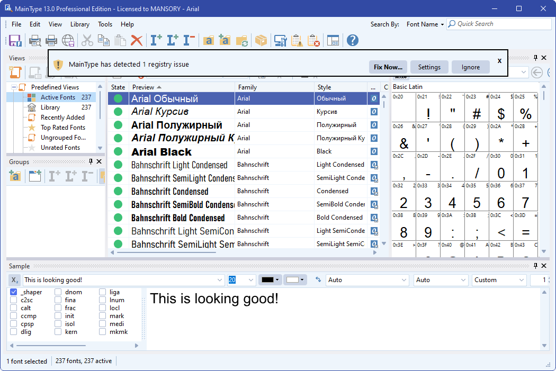Click the globe web export icon
The width and height of the screenshot is (556, 371).
(68, 40)
